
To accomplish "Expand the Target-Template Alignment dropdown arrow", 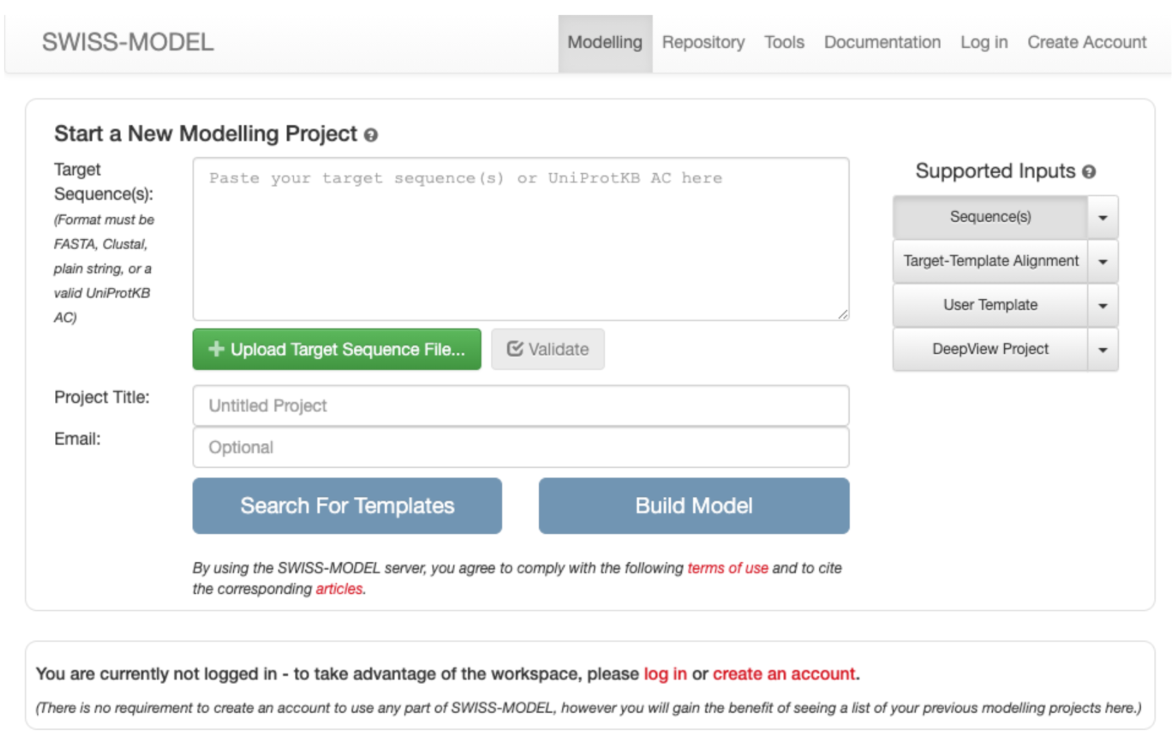I will click(x=1102, y=261).
